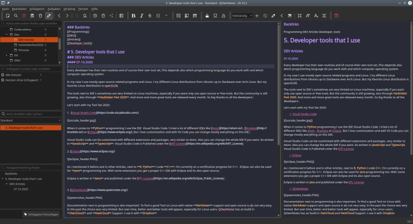The height and width of the screenshot is (224, 413).
Task: Select note '5. Developer tools that I use'
Action: pyautogui.click(x=31, y=128)
